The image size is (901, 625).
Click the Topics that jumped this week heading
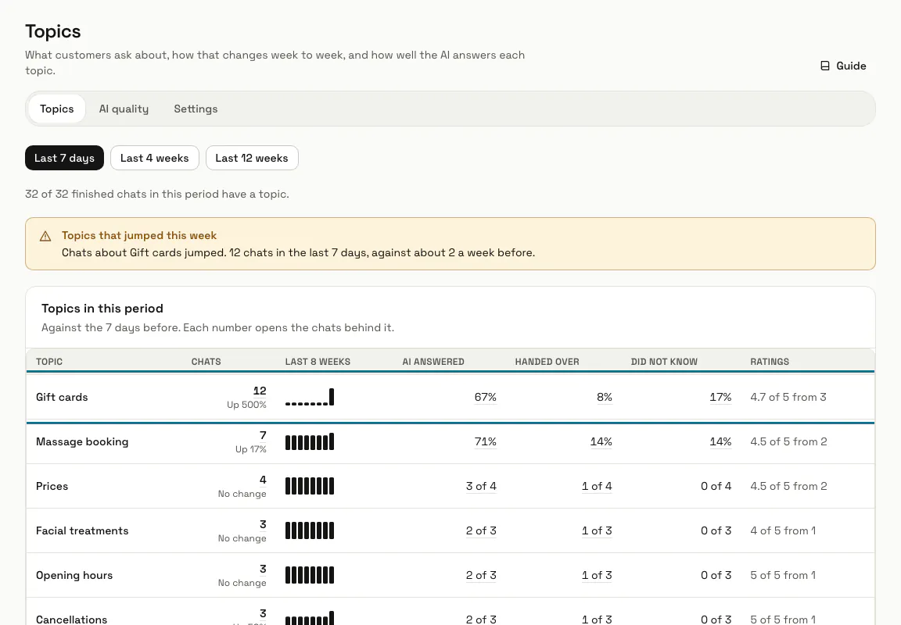click(x=139, y=235)
